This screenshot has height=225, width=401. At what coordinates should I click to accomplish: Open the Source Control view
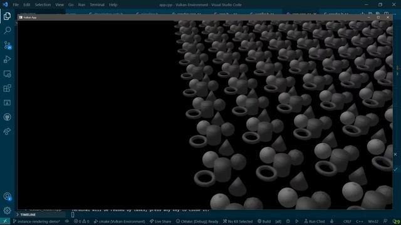coord(7,45)
